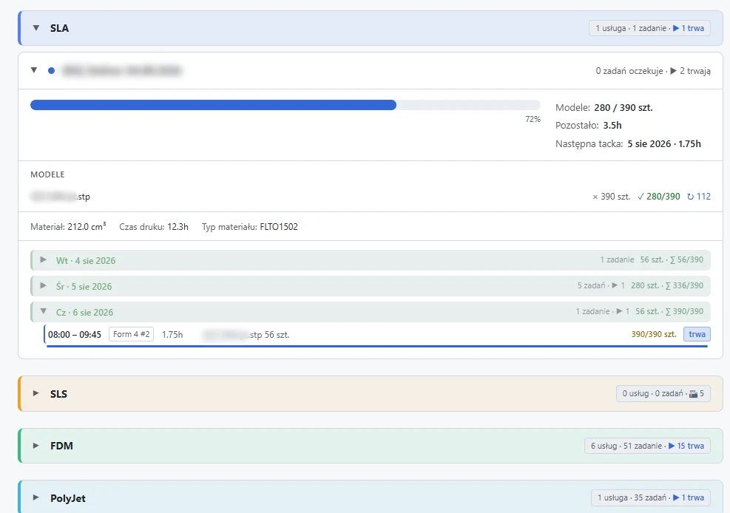Click the 15 trwa play icon in FDM badge

(x=672, y=446)
